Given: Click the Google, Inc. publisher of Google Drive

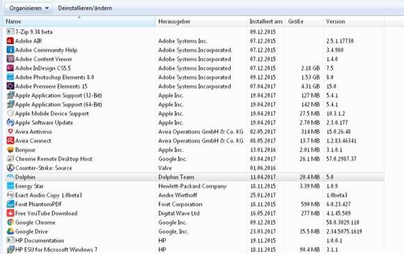Looking at the screenshot, I should pyautogui.click(x=173, y=231).
